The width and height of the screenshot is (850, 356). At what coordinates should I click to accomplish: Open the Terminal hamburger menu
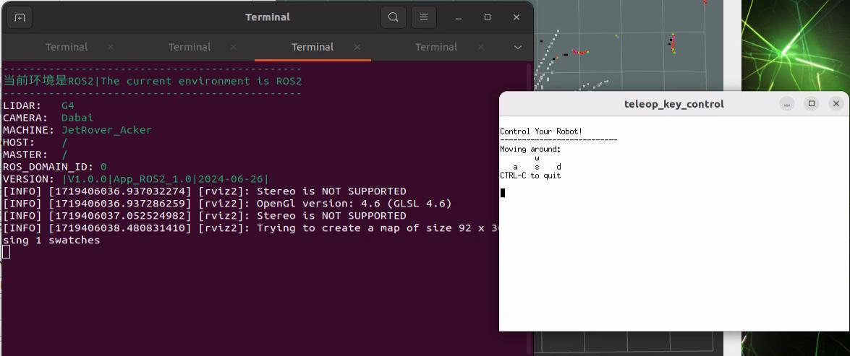click(424, 17)
